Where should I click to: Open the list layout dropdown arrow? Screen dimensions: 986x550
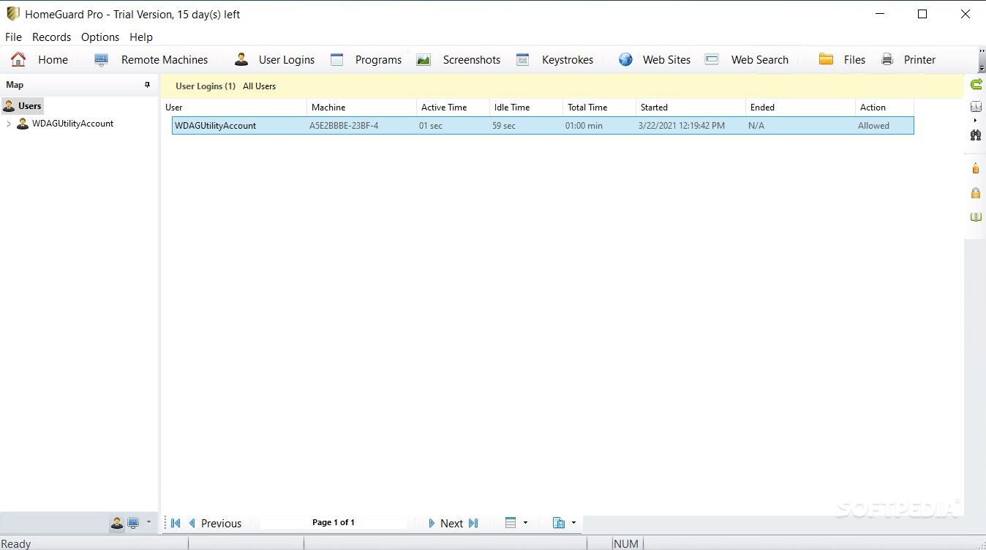[x=525, y=523]
